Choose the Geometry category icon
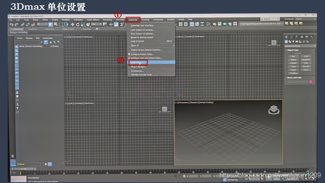This screenshot has width=325, height=183. click(x=286, y=42)
